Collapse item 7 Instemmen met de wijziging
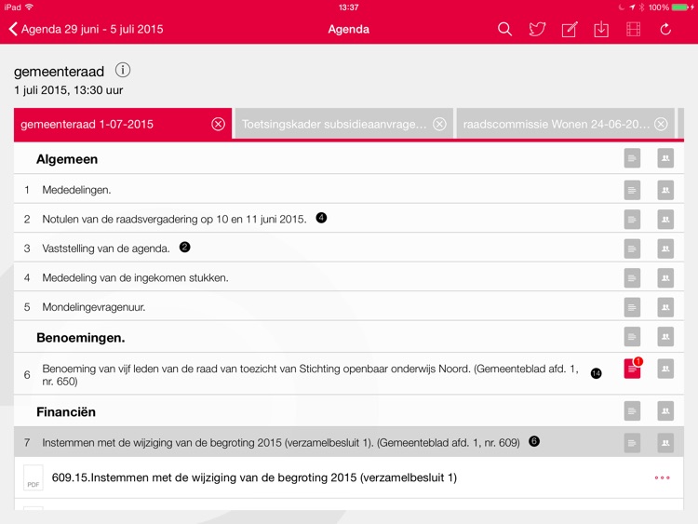The height and width of the screenshot is (524, 698). tap(279, 443)
